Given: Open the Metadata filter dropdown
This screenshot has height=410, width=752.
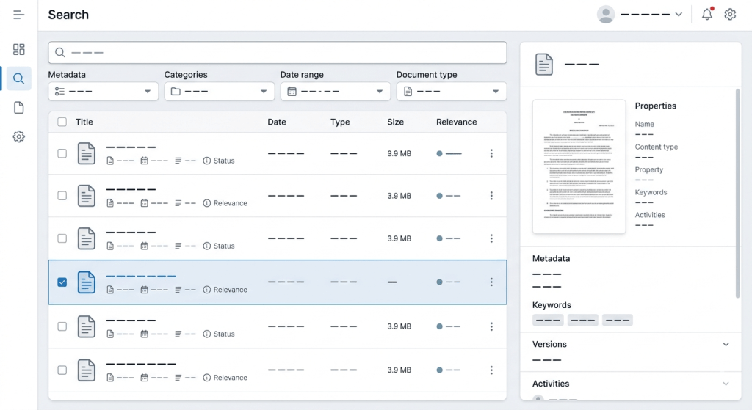Looking at the screenshot, I should point(103,92).
